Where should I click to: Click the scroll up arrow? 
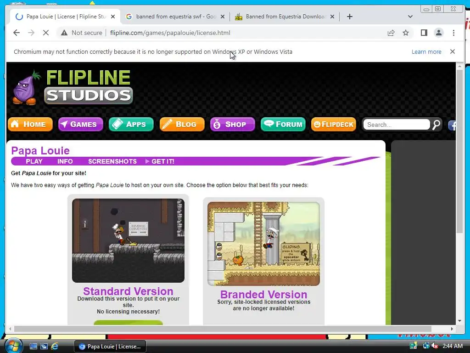[459, 66]
